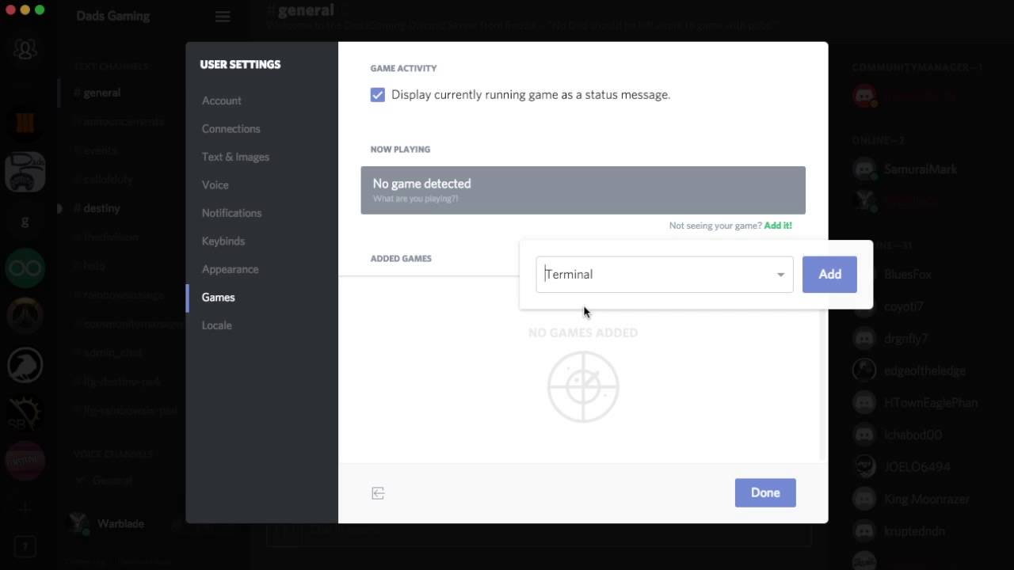The height and width of the screenshot is (570, 1014).
Task: Click the Warblade username at bottom
Action: point(120,523)
